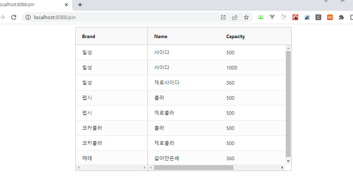Select 360 capacity in the 제로사이다 row
This screenshot has height=194, width=353.
tap(252, 82)
